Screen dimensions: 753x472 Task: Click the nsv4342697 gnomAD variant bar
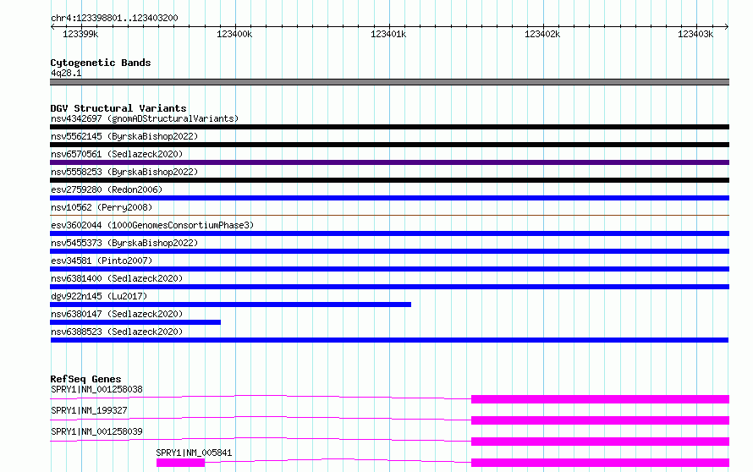pyautogui.click(x=389, y=127)
